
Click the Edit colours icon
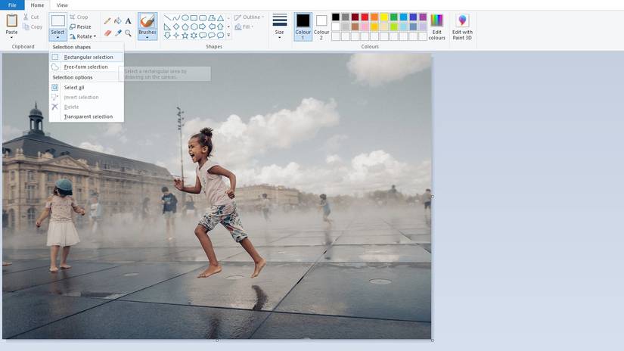point(437,26)
